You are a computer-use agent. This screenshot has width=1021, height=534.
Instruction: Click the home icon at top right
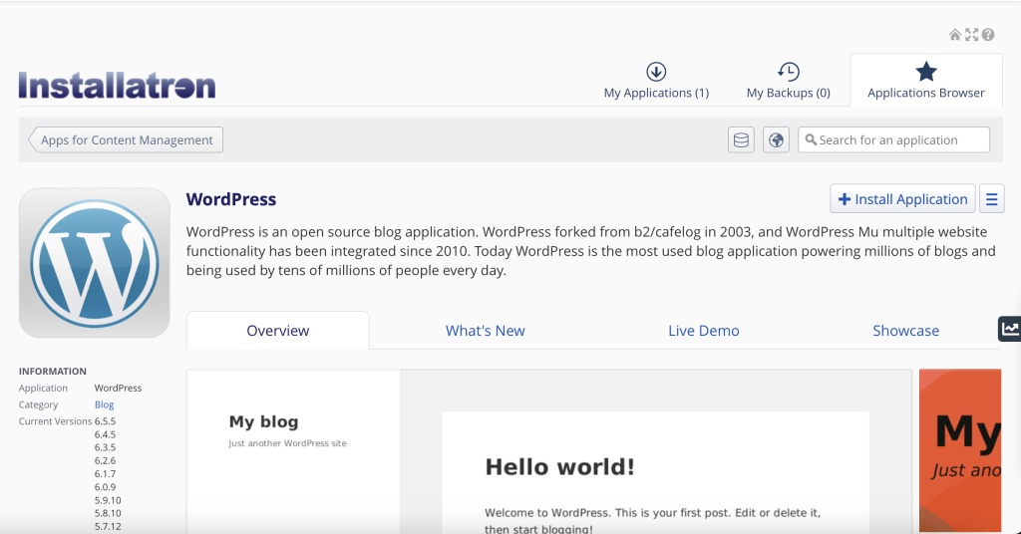954,35
